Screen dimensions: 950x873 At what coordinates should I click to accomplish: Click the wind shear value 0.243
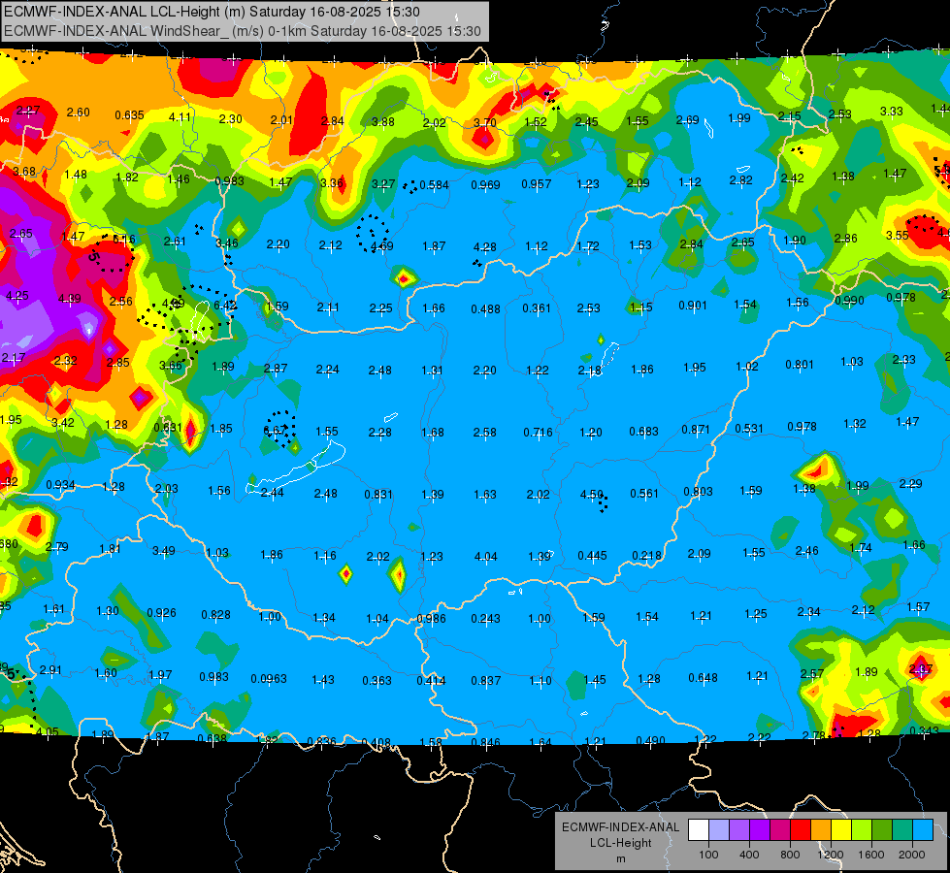[x=486, y=619]
